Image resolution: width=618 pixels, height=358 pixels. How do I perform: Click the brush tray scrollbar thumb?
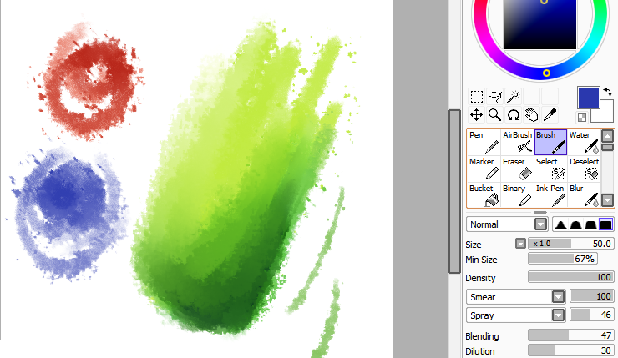[608, 148]
